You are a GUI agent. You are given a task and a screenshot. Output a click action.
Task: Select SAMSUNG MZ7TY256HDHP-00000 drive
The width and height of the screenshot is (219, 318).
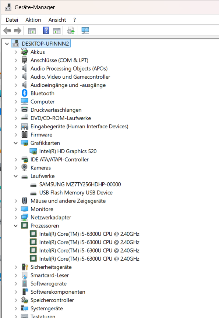click(x=80, y=184)
